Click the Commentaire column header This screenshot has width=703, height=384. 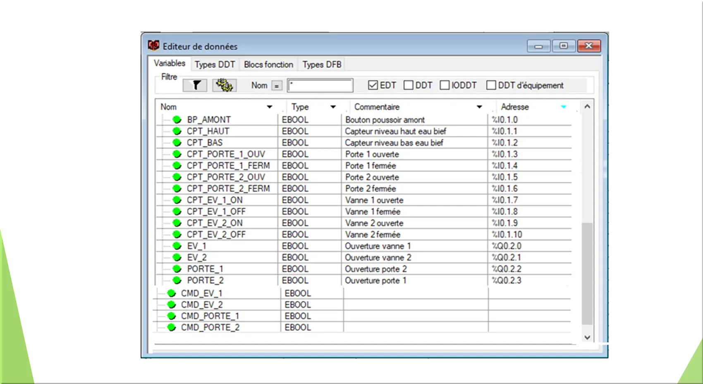377,107
